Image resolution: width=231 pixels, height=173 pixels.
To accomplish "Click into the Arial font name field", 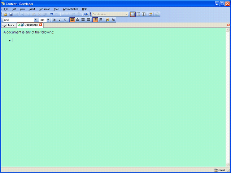I will [19, 20].
